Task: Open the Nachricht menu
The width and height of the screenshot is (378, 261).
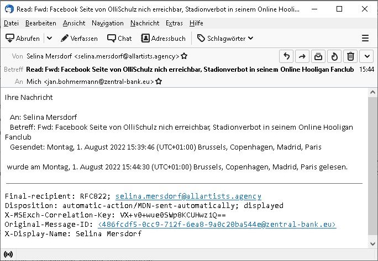Action: [145, 23]
